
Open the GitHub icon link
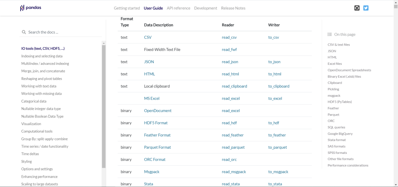pos(357,8)
